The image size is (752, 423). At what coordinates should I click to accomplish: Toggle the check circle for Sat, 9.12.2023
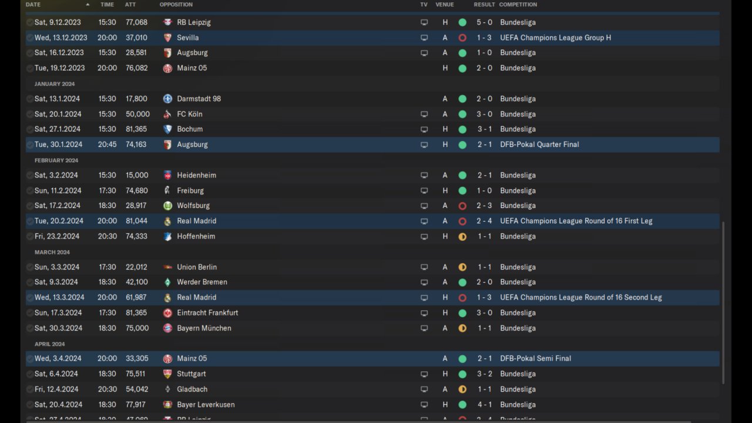click(x=30, y=22)
